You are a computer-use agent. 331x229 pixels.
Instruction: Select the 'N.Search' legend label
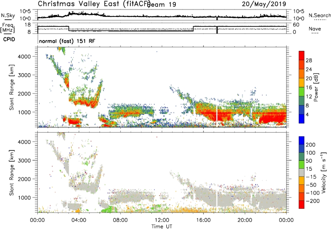pyautogui.click(x=319, y=15)
